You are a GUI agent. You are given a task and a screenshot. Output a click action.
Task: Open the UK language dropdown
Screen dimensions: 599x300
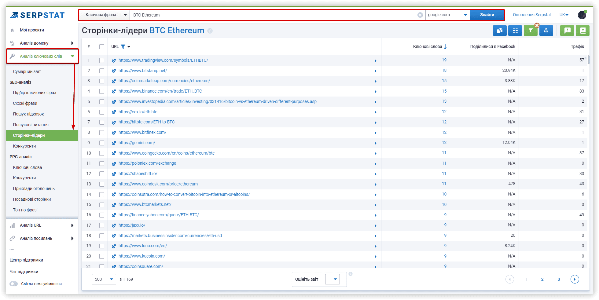564,15
